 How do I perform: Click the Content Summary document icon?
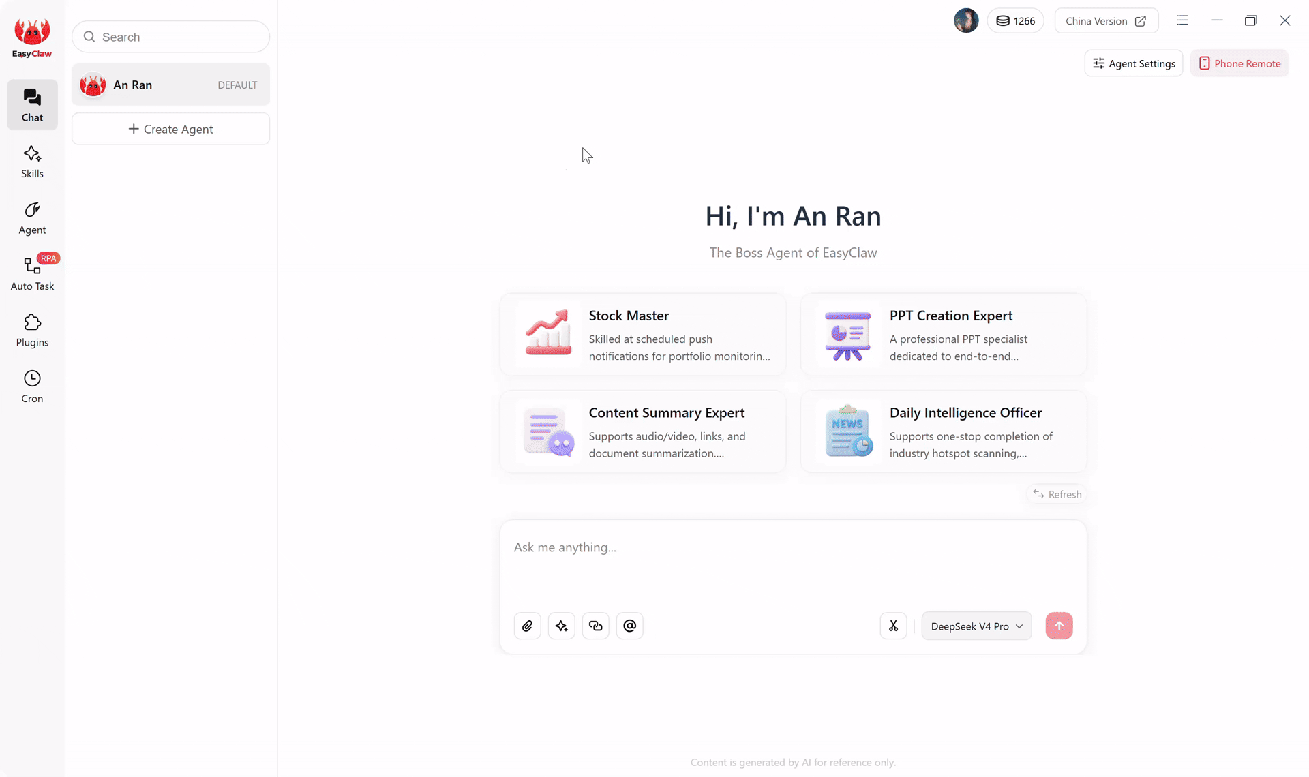click(548, 432)
